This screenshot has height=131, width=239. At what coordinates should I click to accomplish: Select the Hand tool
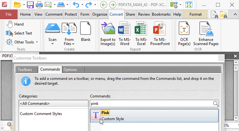15,24
